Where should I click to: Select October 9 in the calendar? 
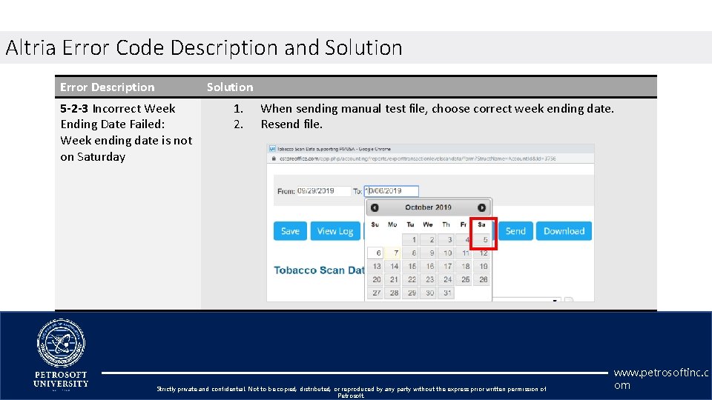[429, 253]
